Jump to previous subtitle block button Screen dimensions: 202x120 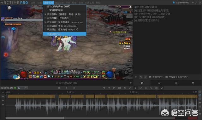pyautogui.click(x=59, y=88)
